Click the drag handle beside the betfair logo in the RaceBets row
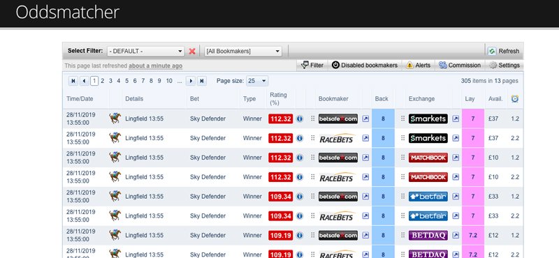Viewport: 559px width, 258px height. tap(403, 215)
